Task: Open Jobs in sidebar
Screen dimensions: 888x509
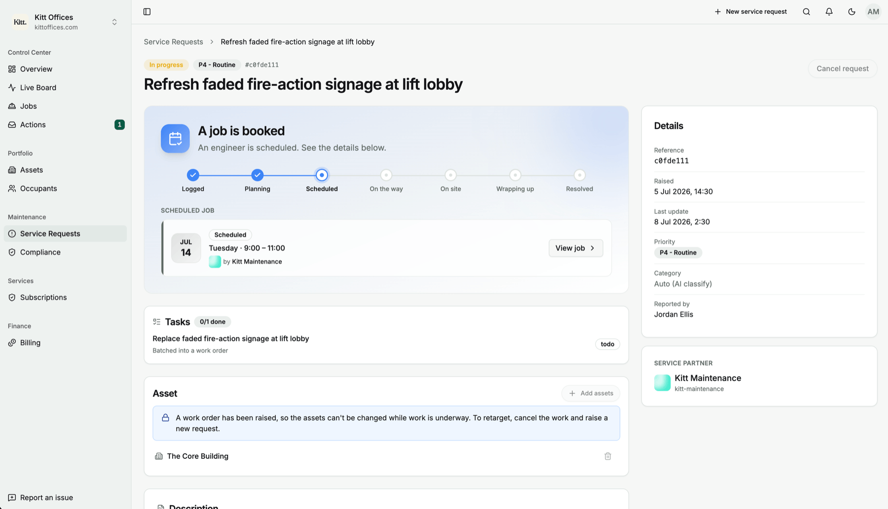Action: click(65, 106)
